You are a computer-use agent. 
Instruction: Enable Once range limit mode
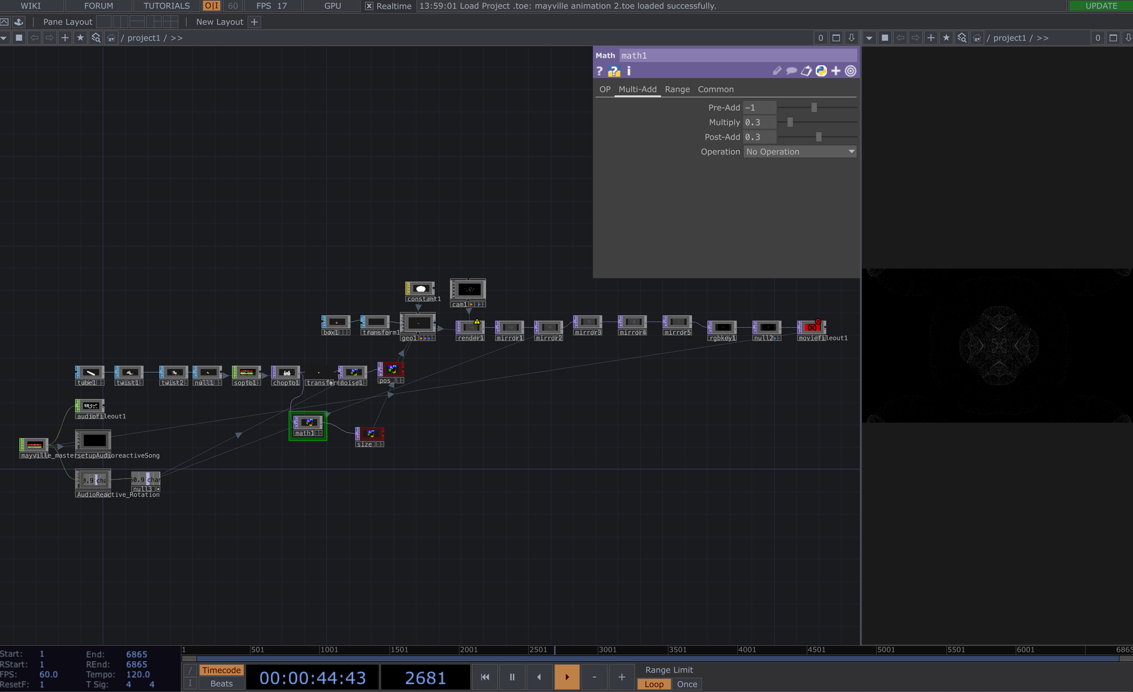(687, 684)
